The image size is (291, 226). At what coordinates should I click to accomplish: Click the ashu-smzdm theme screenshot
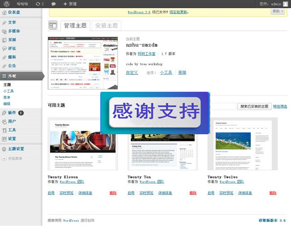pos(83,63)
